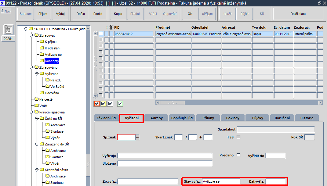
Task: Switch to the Historie tab
Action: 307,118
